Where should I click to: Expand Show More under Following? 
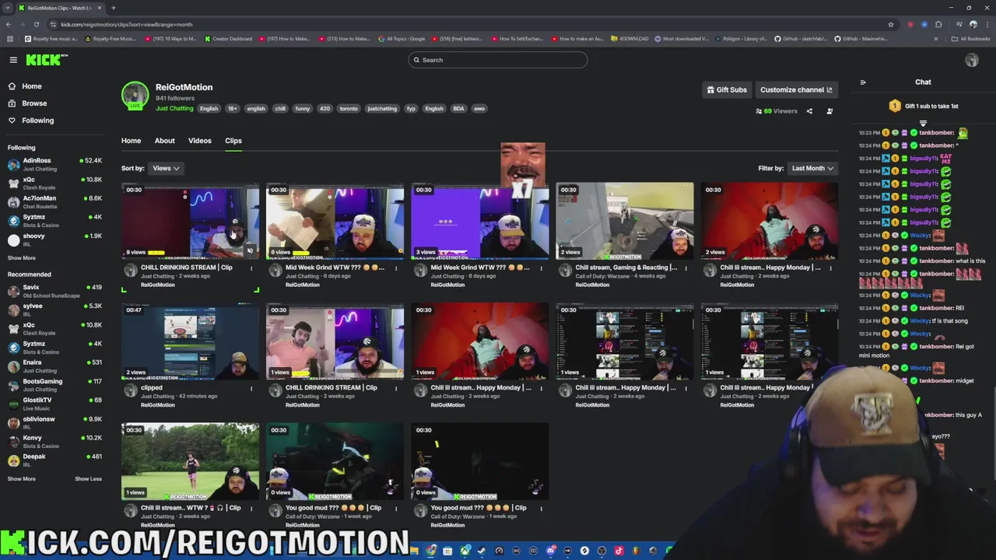pyautogui.click(x=22, y=258)
